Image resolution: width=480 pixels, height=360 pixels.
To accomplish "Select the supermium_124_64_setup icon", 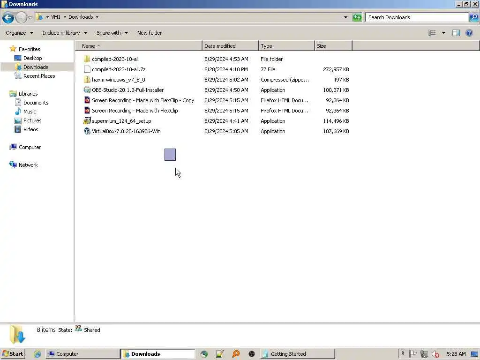I will 87,121.
